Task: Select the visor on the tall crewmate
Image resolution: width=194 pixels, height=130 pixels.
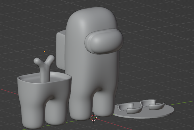Action: pos(104,41)
